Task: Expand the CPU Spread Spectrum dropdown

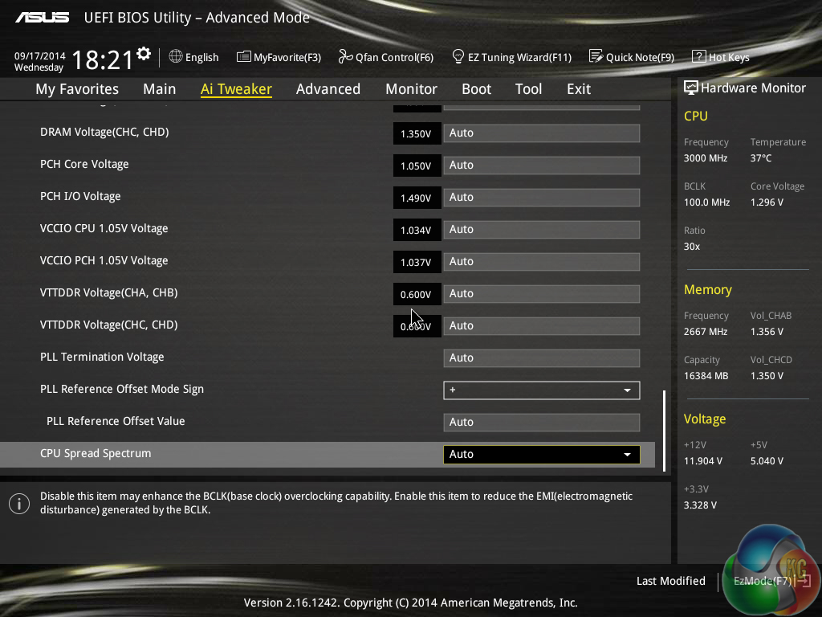Action: pyautogui.click(x=541, y=455)
